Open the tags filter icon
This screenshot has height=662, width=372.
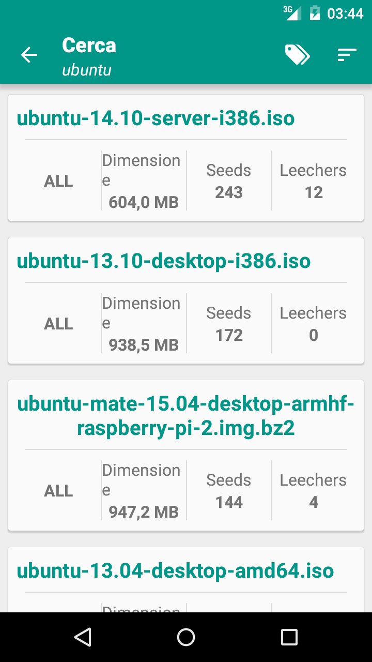pyautogui.click(x=297, y=55)
